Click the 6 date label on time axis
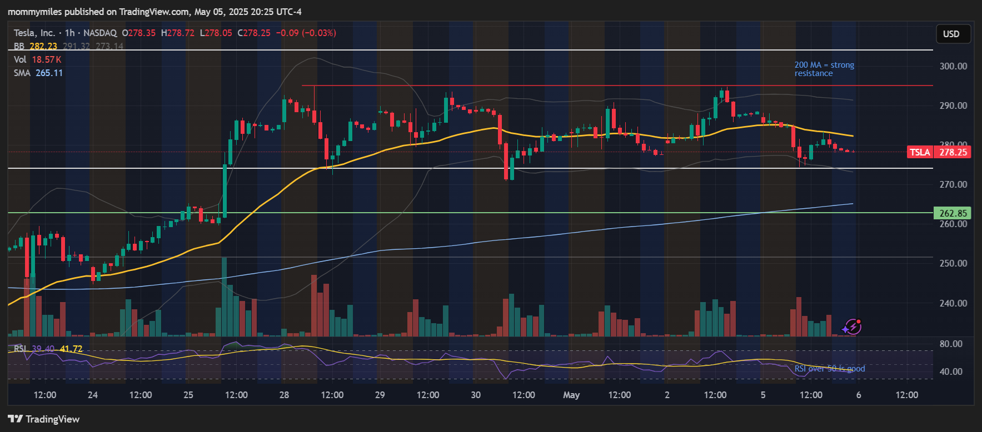The height and width of the screenshot is (432, 982). click(859, 395)
